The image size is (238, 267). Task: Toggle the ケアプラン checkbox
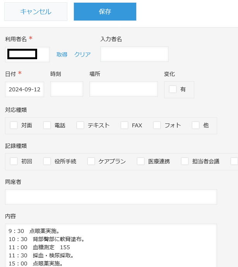(91, 161)
